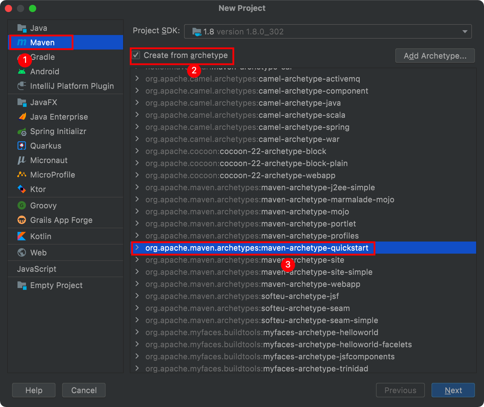Click the MicroProfile icon
Image resolution: width=484 pixels, height=407 pixels.
(22, 175)
